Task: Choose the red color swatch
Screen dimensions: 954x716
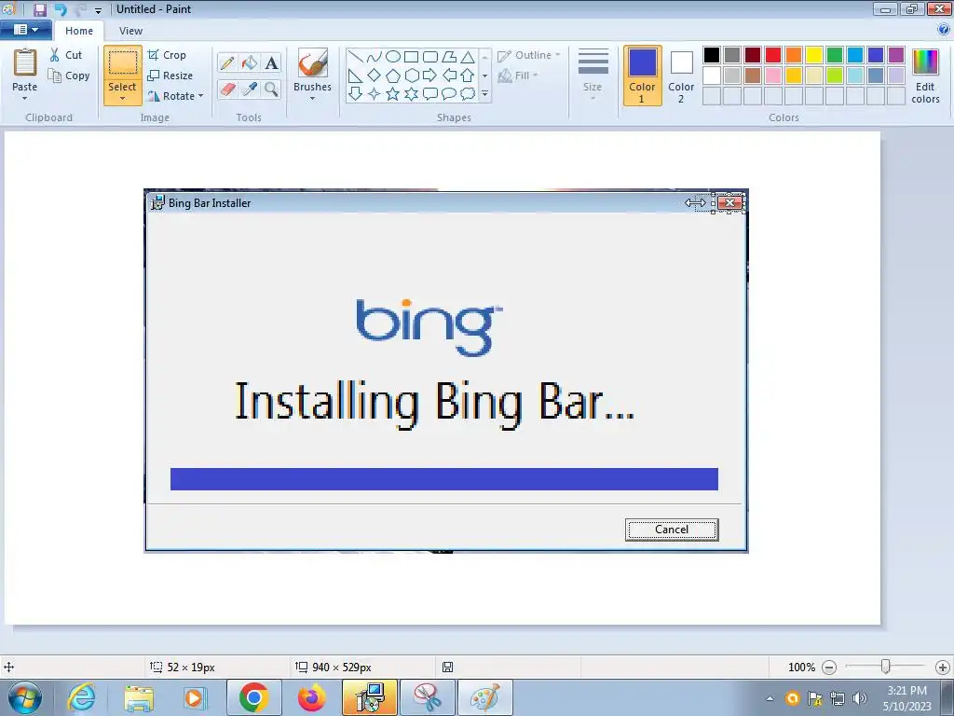Action: point(773,55)
